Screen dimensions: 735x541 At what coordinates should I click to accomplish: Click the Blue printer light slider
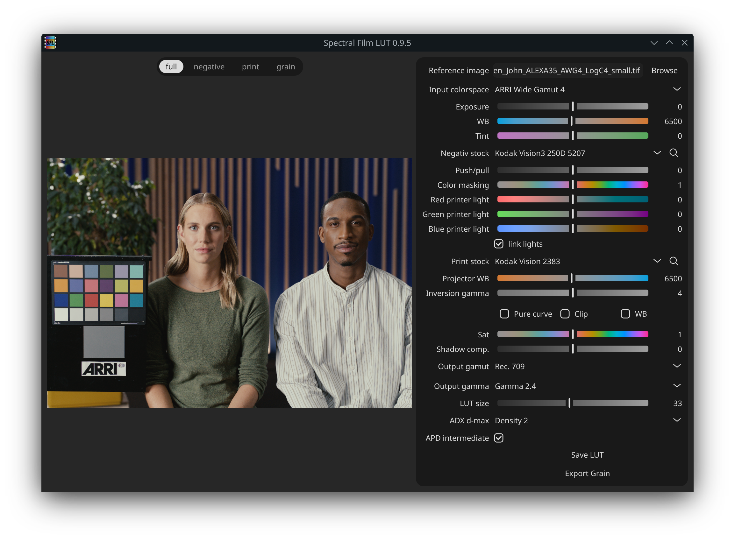573,228
